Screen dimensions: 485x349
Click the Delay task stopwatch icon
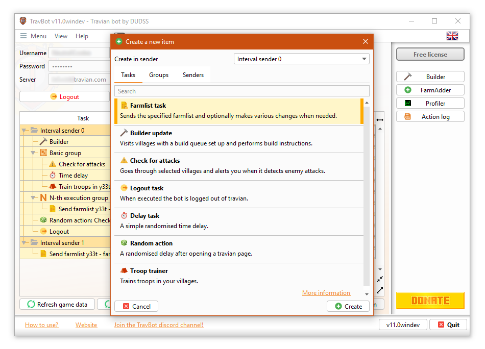point(124,215)
